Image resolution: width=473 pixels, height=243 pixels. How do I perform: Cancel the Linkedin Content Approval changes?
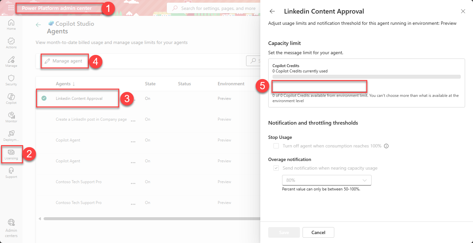click(x=318, y=232)
